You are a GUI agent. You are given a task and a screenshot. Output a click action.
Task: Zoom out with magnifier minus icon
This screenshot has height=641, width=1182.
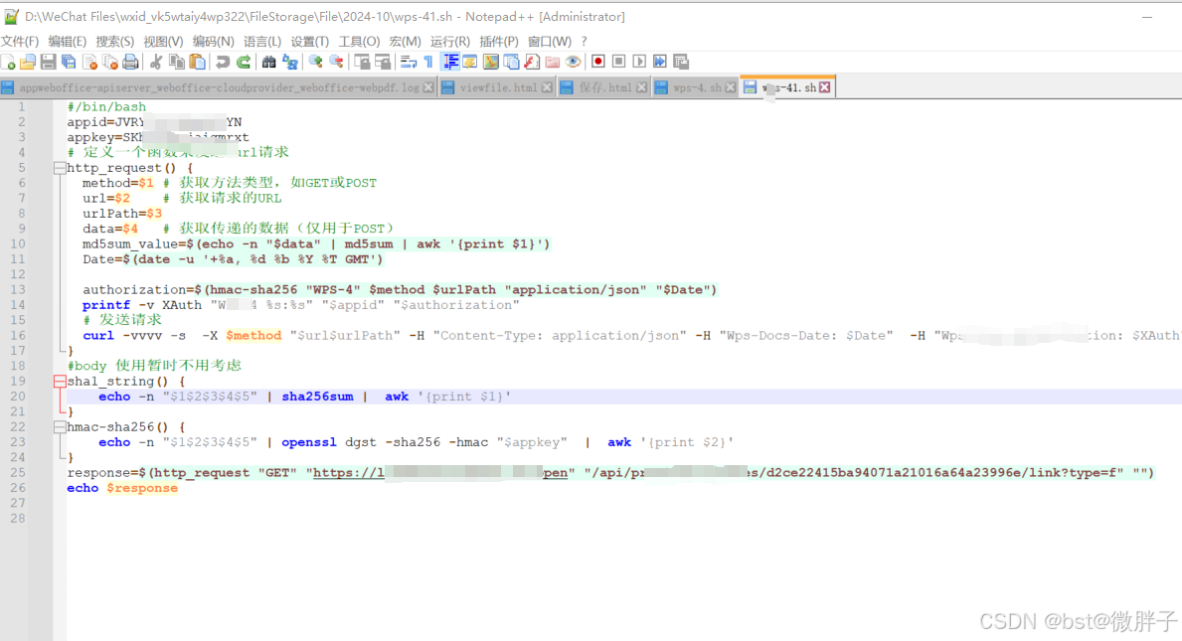336,62
